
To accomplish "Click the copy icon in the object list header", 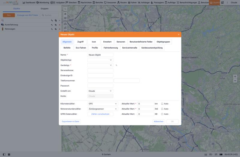I will coord(56,20).
